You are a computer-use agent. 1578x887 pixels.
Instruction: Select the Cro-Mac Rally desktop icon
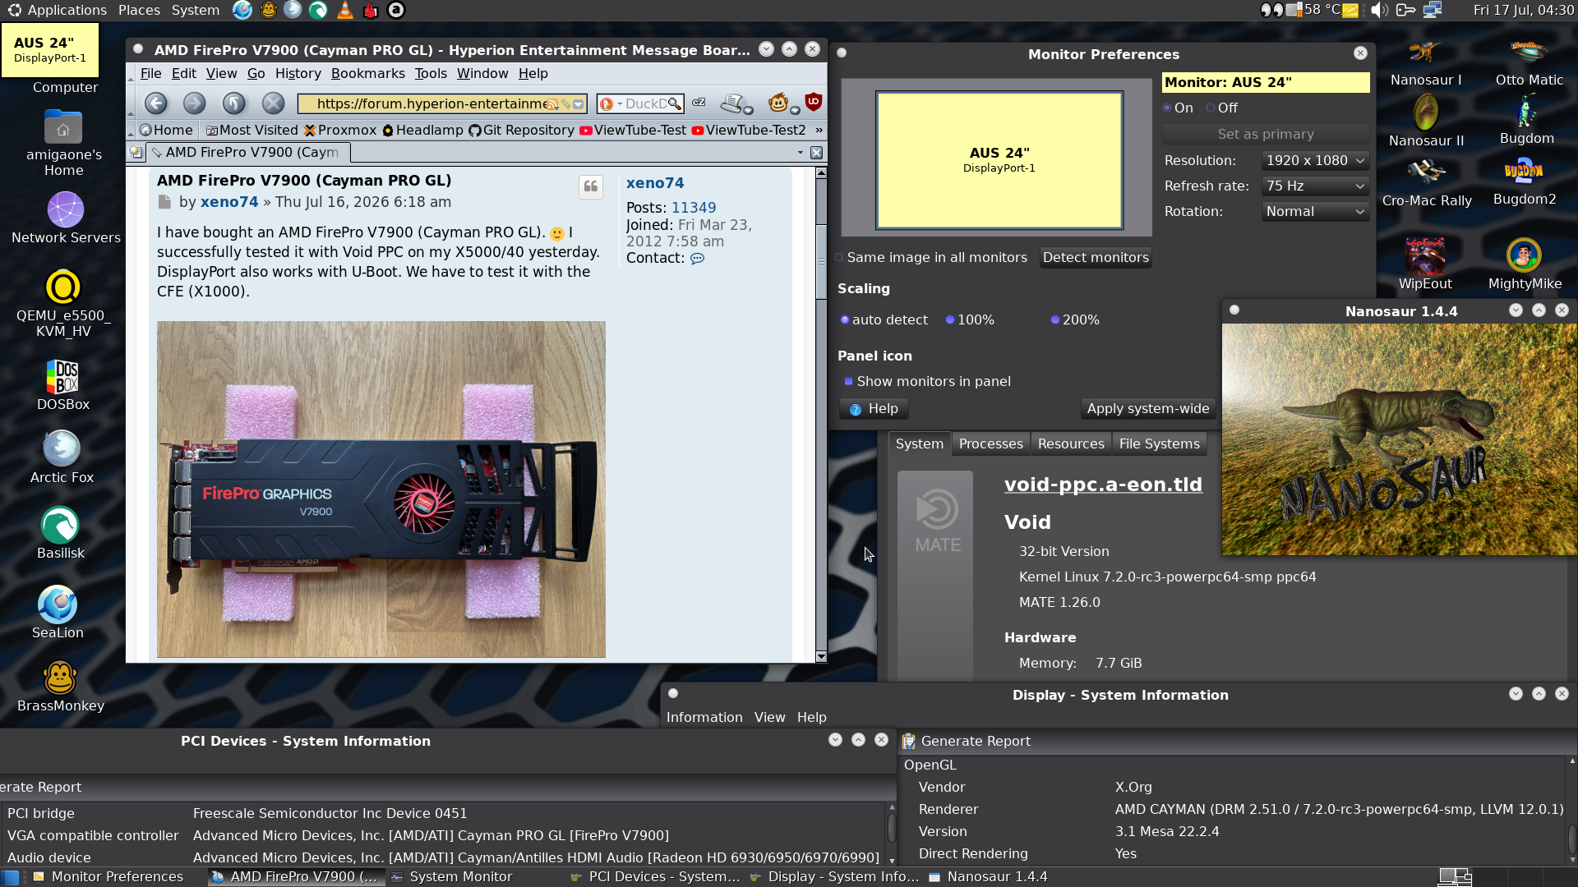[1427, 183]
